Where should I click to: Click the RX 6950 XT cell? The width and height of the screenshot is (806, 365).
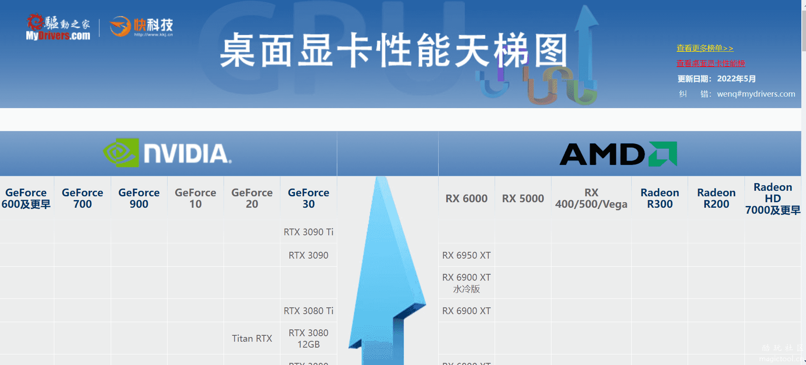coord(467,255)
